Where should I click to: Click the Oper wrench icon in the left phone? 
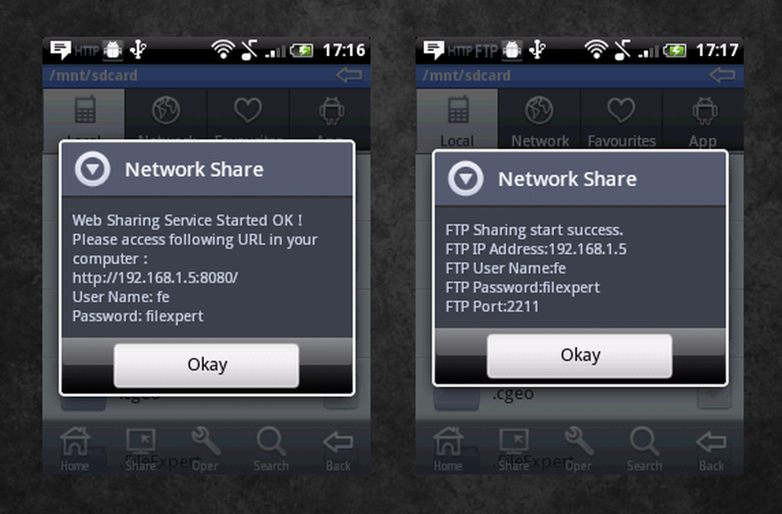coord(206,449)
